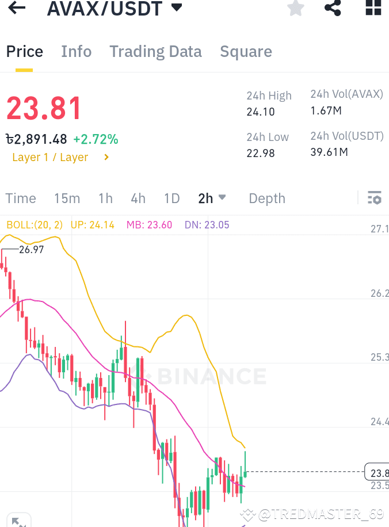Image resolution: width=389 pixels, height=527 pixels.
Task: Open the Layer 1 / Layer link
Action: click(50, 156)
